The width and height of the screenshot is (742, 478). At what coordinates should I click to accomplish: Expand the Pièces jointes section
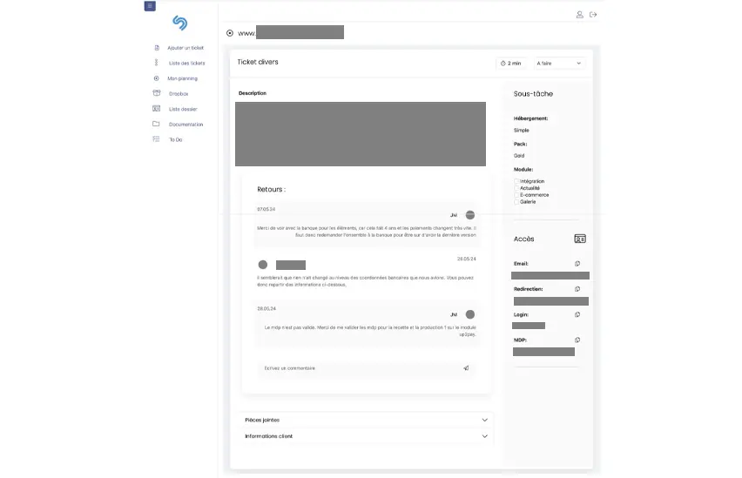click(x=366, y=420)
